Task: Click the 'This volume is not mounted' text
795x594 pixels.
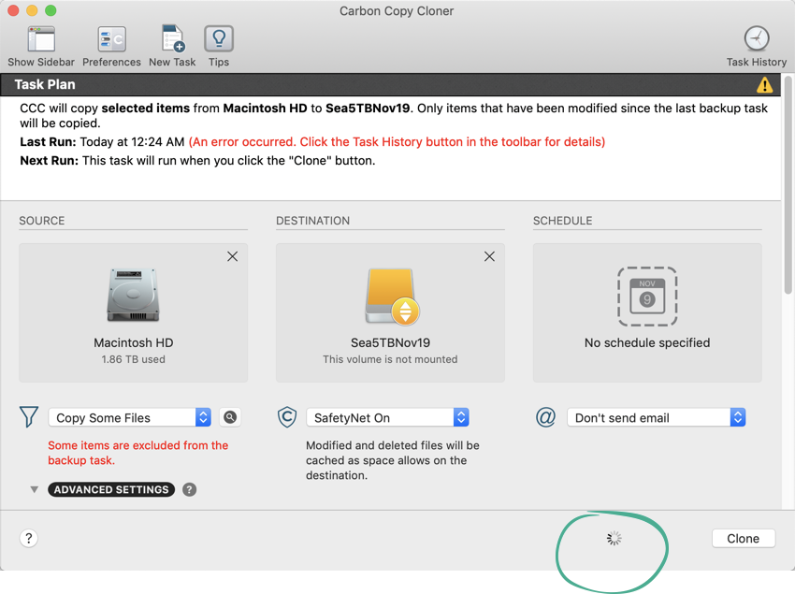Action: click(x=390, y=359)
